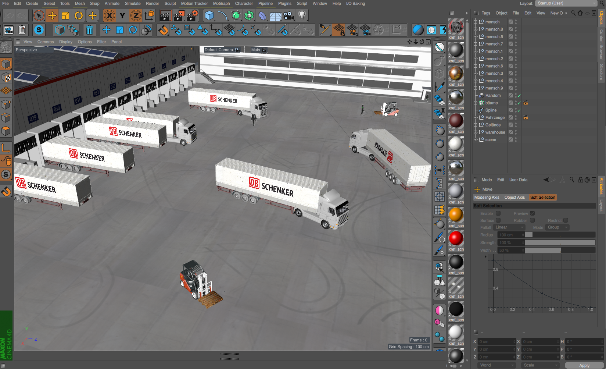
Task: Expand the Fahrzeuge object group
Action: click(476, 118)
